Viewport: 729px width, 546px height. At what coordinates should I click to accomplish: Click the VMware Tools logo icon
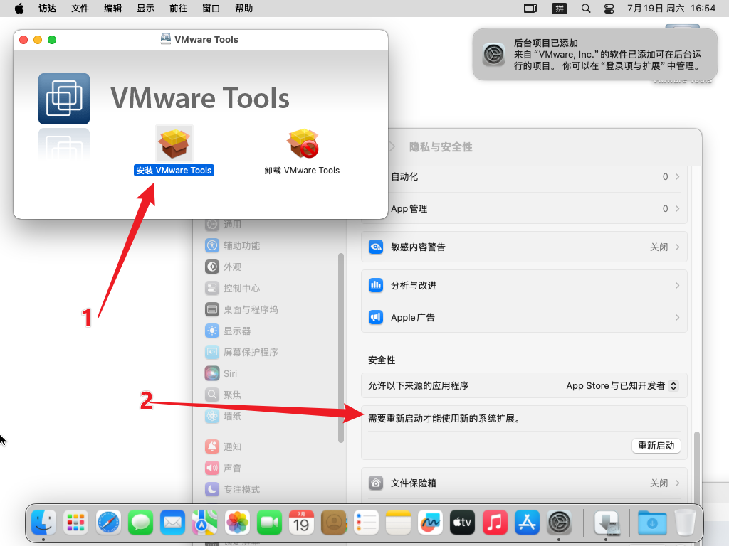point(64,98)
